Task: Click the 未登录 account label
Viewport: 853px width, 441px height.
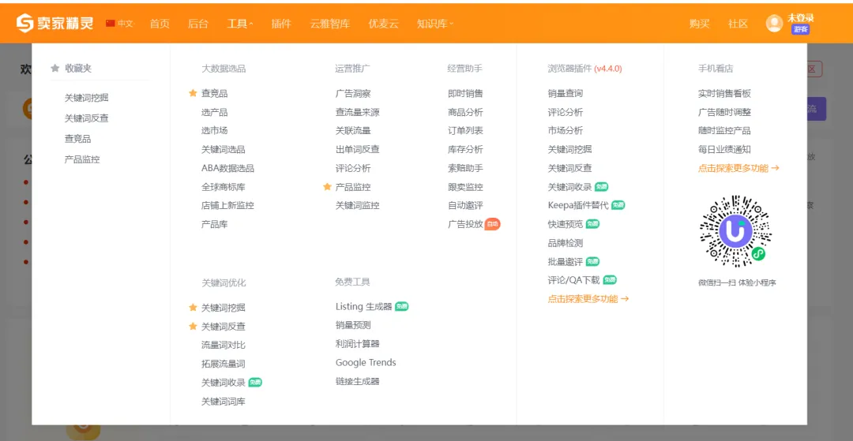Action: pyautogui.click(x=801, y=18)
